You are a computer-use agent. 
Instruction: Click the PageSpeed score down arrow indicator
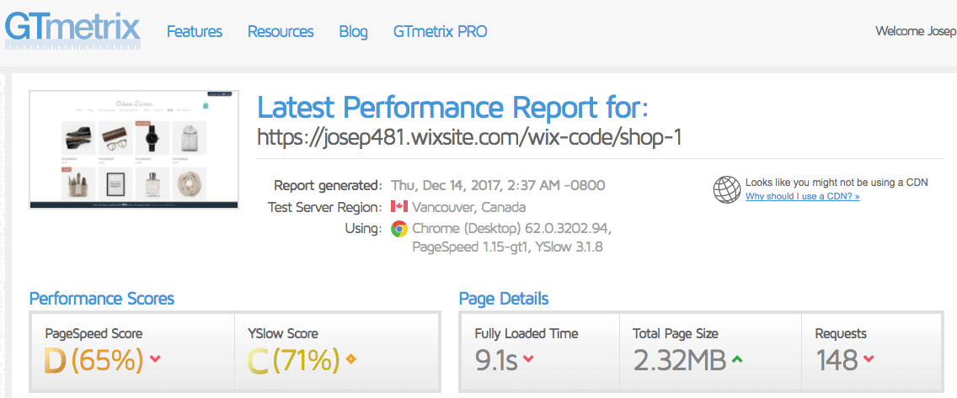point(155,359)
